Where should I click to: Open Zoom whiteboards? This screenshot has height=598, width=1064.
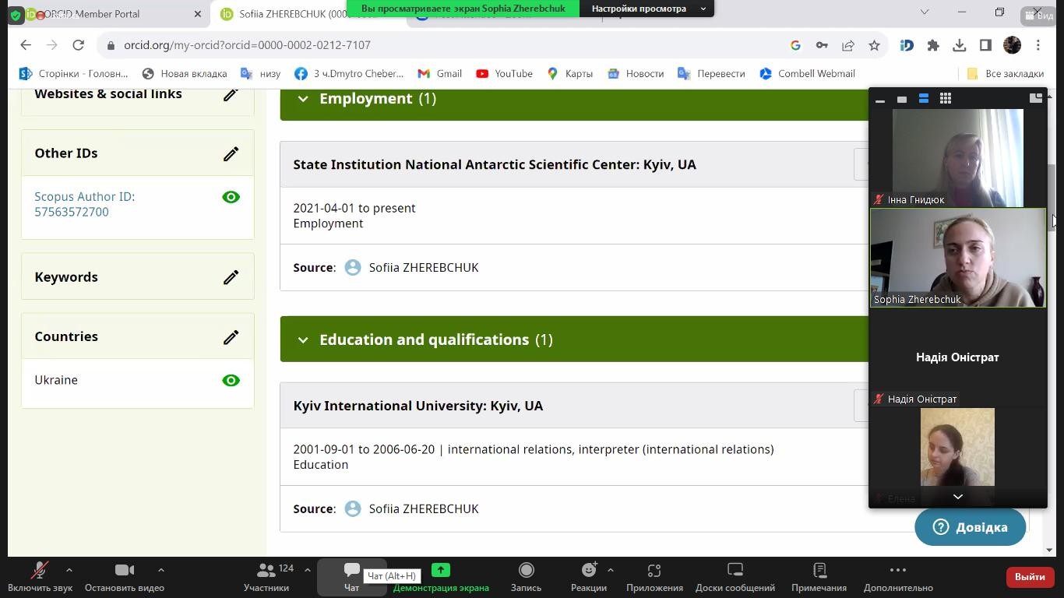[735, 576]
